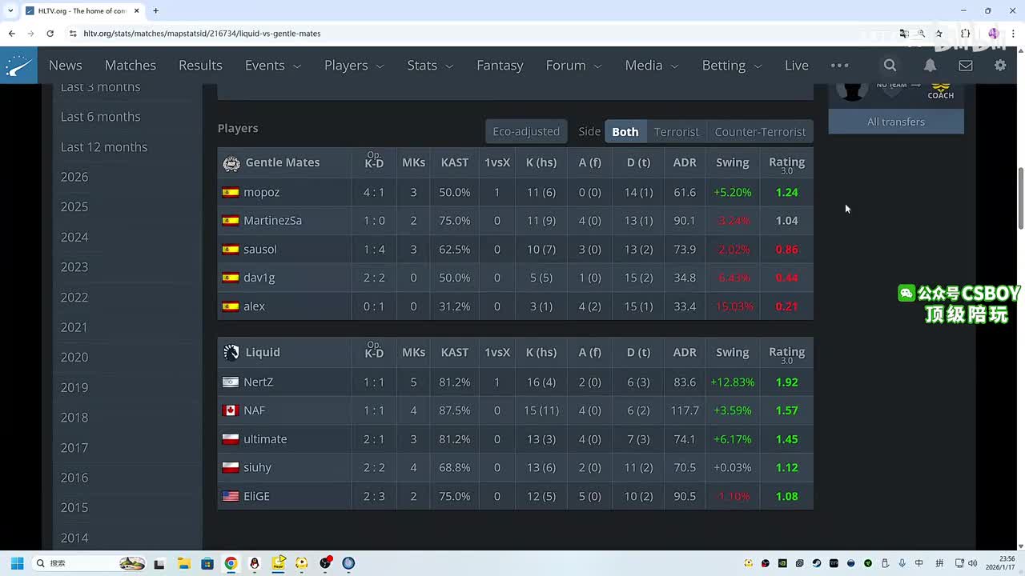Expand the Players dropdown menu
1025x576 pixels.
point(354,66)
